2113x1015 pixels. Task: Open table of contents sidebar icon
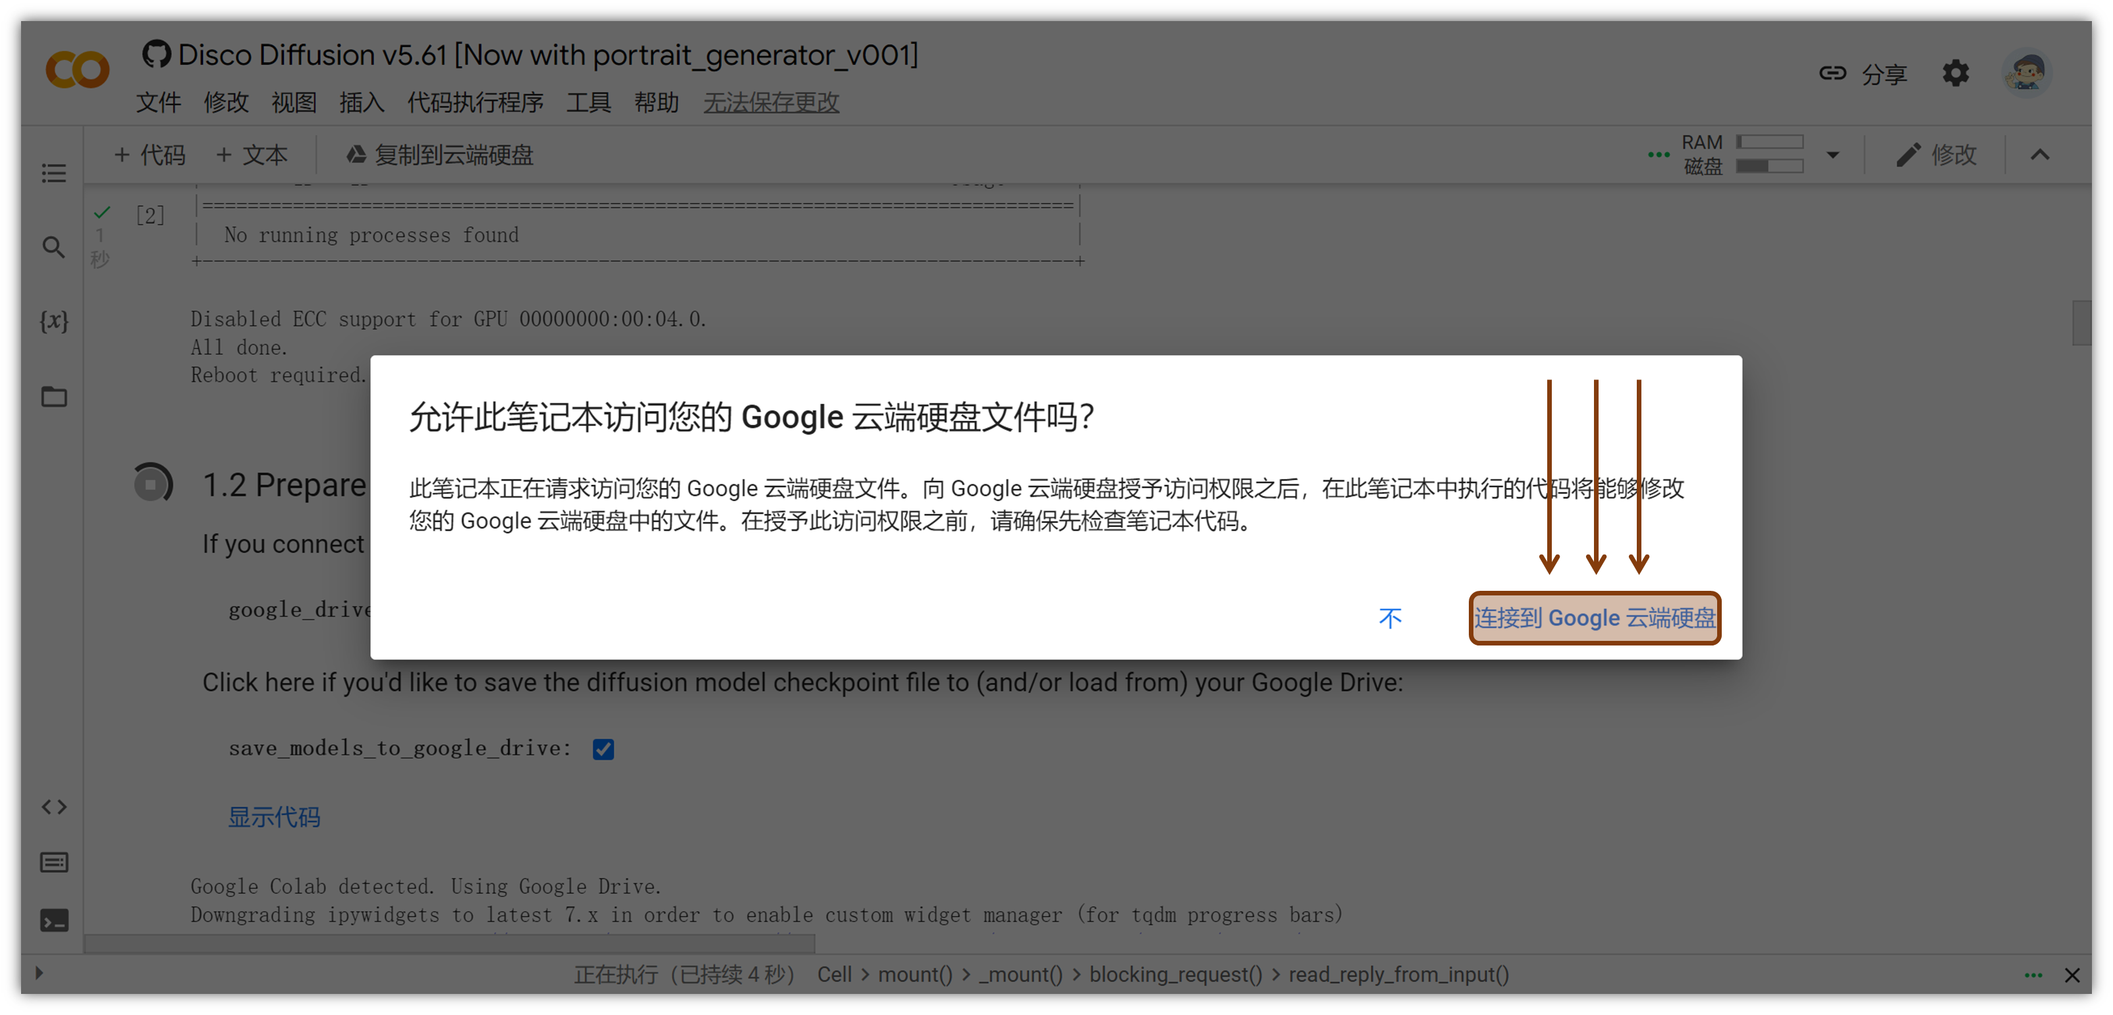point(54,173)
